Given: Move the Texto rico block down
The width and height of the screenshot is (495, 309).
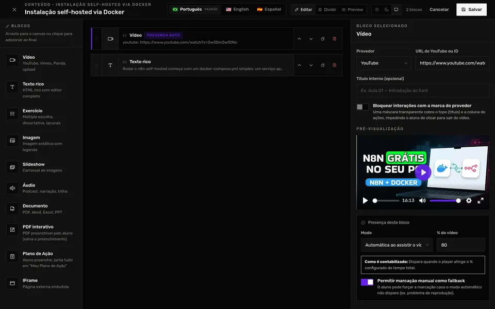Looking at the screenshot, I should pos(311,65).
